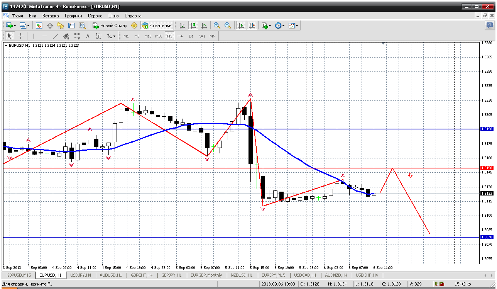Switch to the AUDNZD,H4 chart tab
This screenshot has width=497, height=289.
(336, 275)
